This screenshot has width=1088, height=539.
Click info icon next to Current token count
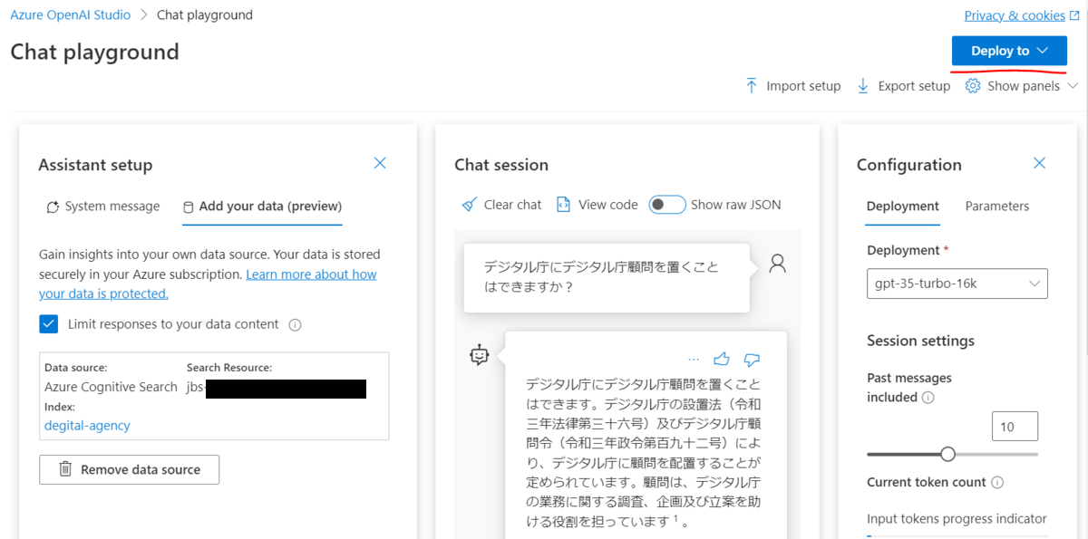997,482
